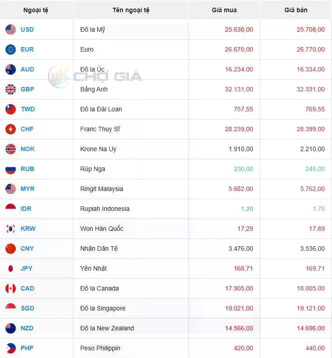Click the Swiss flag icon

coord(10,129)
